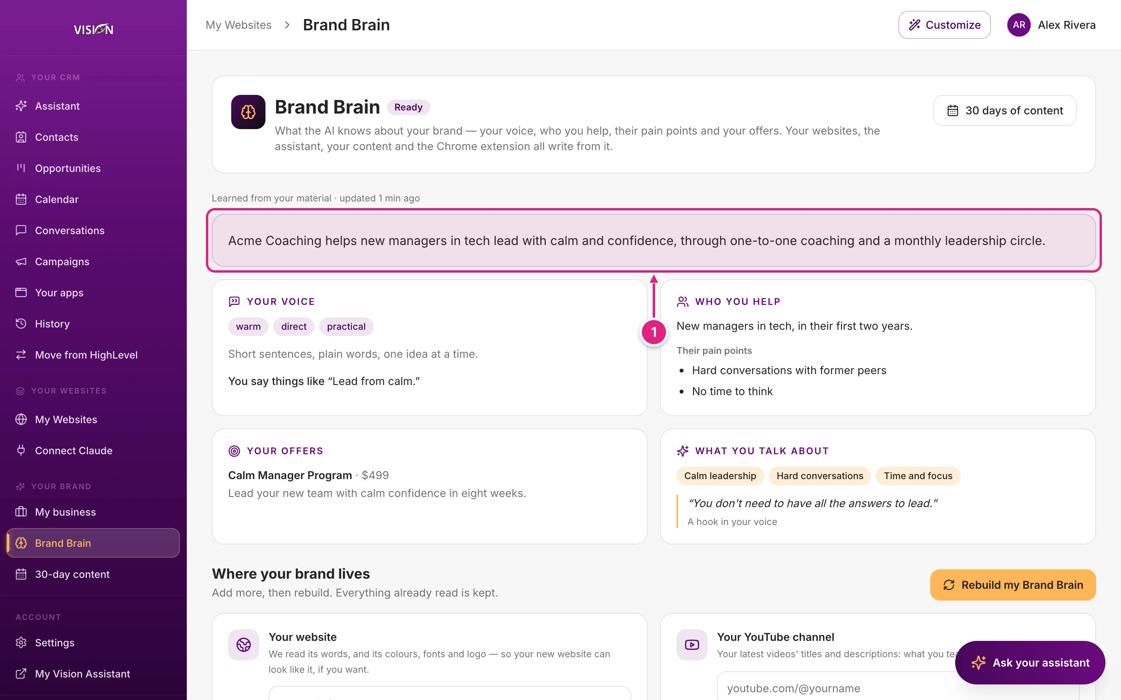The height and width of the screenshot is (700, 1121).
Task: Click the My Websites globe icon
Action: click(x=21, y=420)
